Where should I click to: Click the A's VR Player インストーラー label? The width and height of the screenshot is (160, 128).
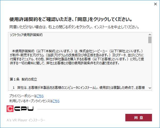point(26,120)
